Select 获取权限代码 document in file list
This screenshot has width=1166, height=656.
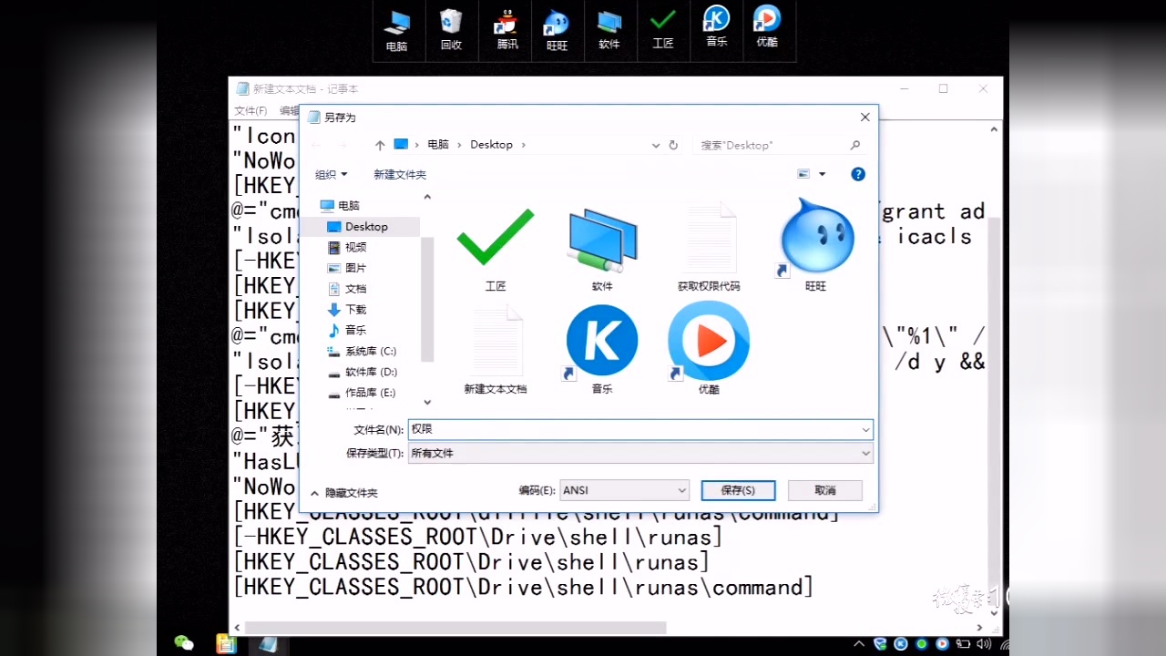point(709,247)
